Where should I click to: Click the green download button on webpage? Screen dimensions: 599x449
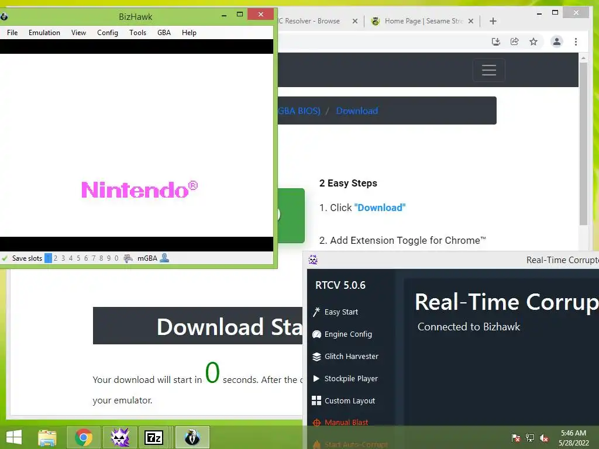coord(291,215)
